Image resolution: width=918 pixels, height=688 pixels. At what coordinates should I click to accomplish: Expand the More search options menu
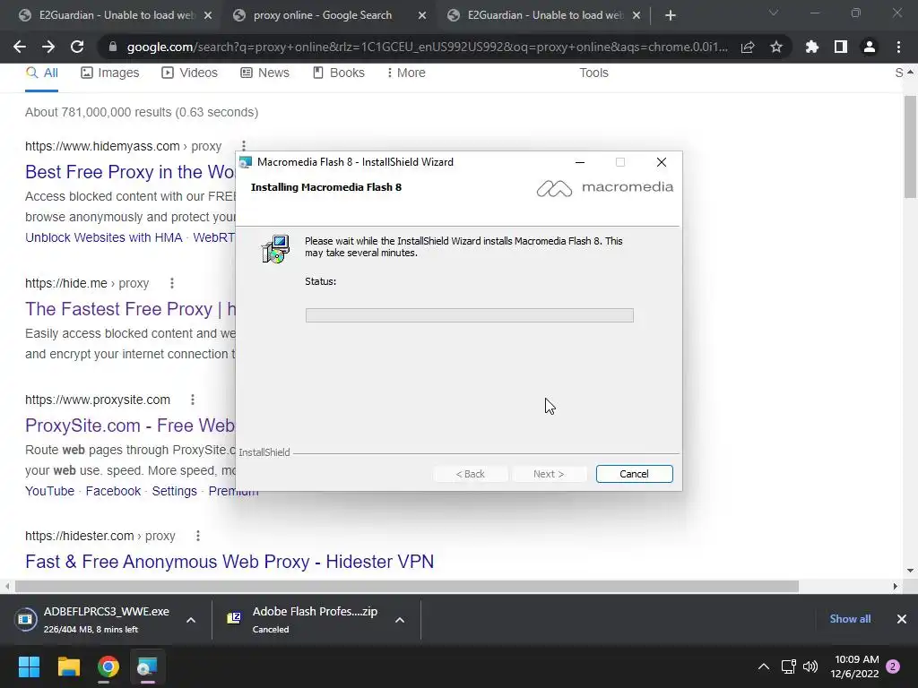coord(406,73)
